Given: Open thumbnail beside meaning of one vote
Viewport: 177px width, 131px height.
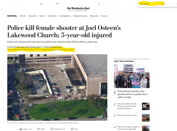Looking at the screenshot, I should [x=146, y=118].
